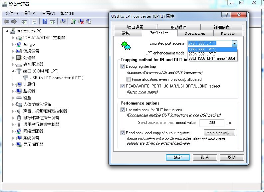Select the 显示适配器 tree item text
Screen dimensions: 264x192
(x=33, y=145)
